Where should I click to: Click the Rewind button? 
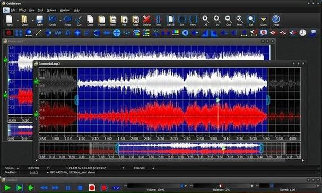43,188
